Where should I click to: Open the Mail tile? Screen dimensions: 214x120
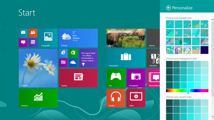pos(23,33)
